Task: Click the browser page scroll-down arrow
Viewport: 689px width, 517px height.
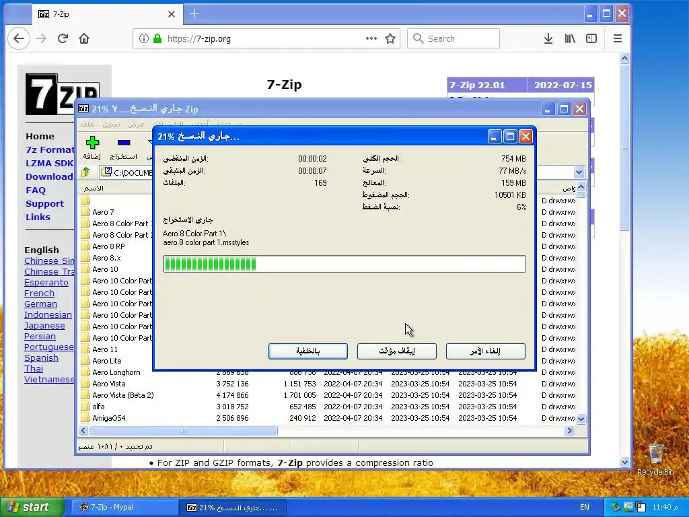Action: 624,462
